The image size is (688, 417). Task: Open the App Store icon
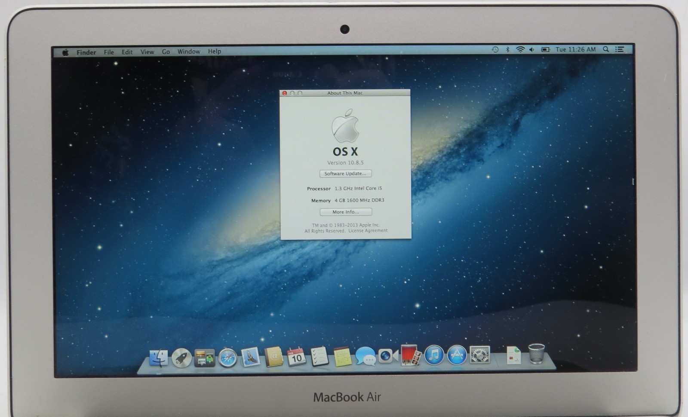click(457, 356)
